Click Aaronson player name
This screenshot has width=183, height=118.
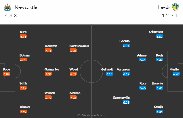pyautogui.click(x=123, y=69)
